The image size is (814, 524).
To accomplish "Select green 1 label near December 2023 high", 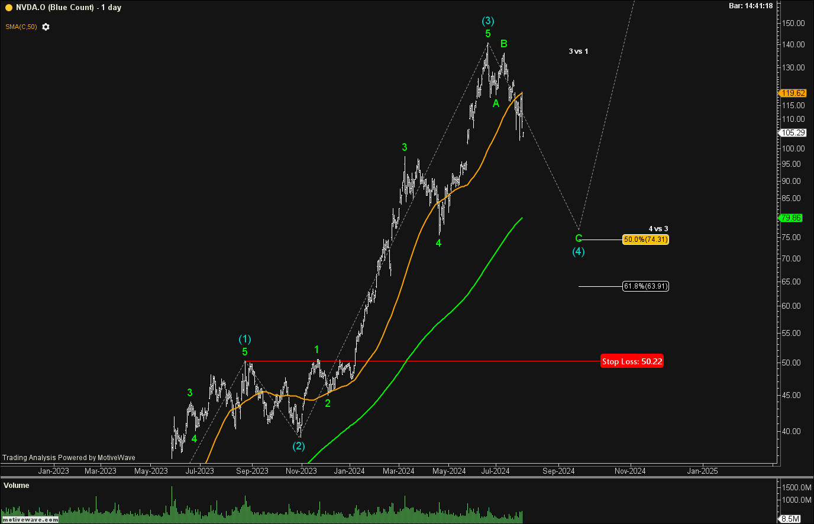I will (317, 350).
